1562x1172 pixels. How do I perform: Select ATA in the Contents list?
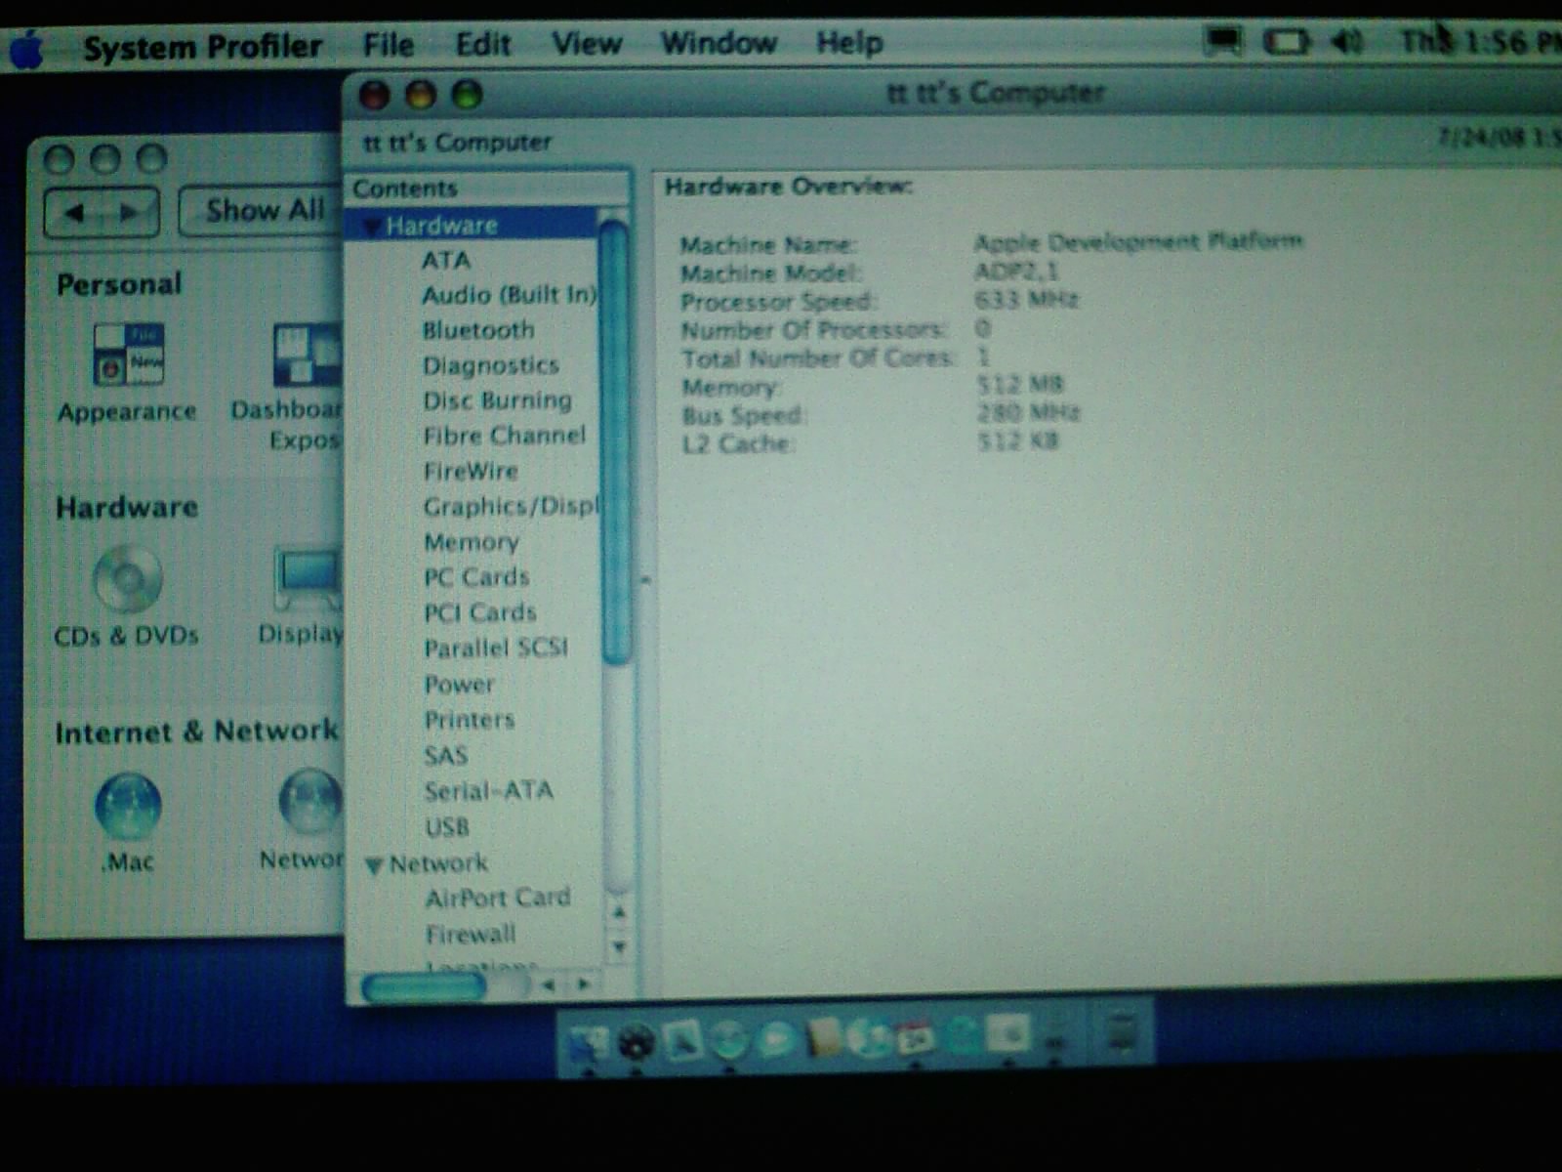tap(446, 261)
